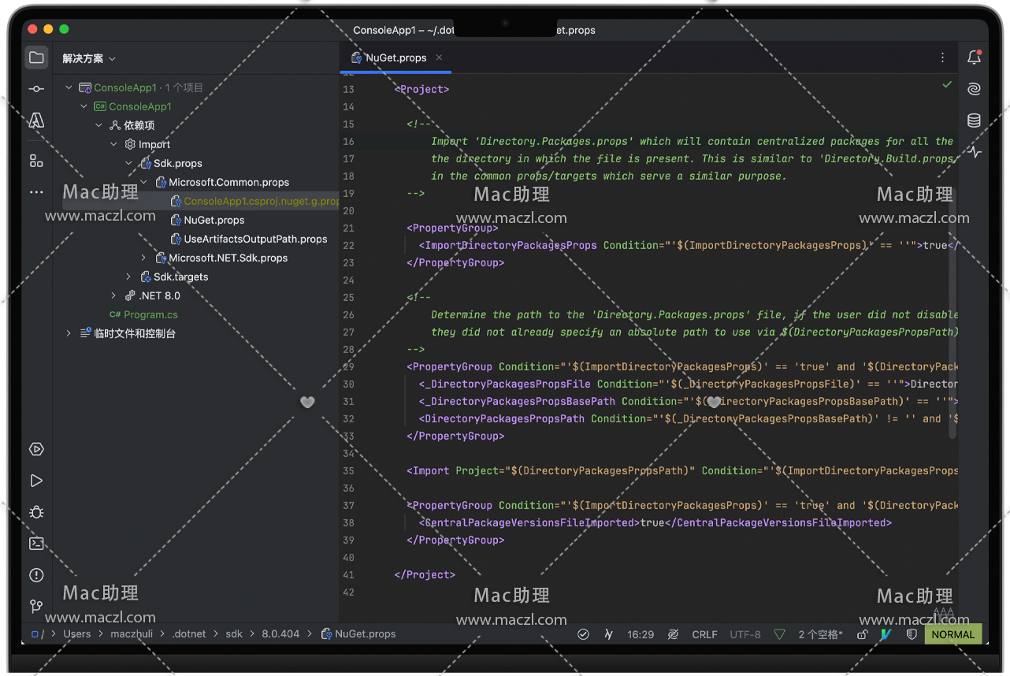Toggle the read-only lock icon in status bar

[x=863, y=634]
